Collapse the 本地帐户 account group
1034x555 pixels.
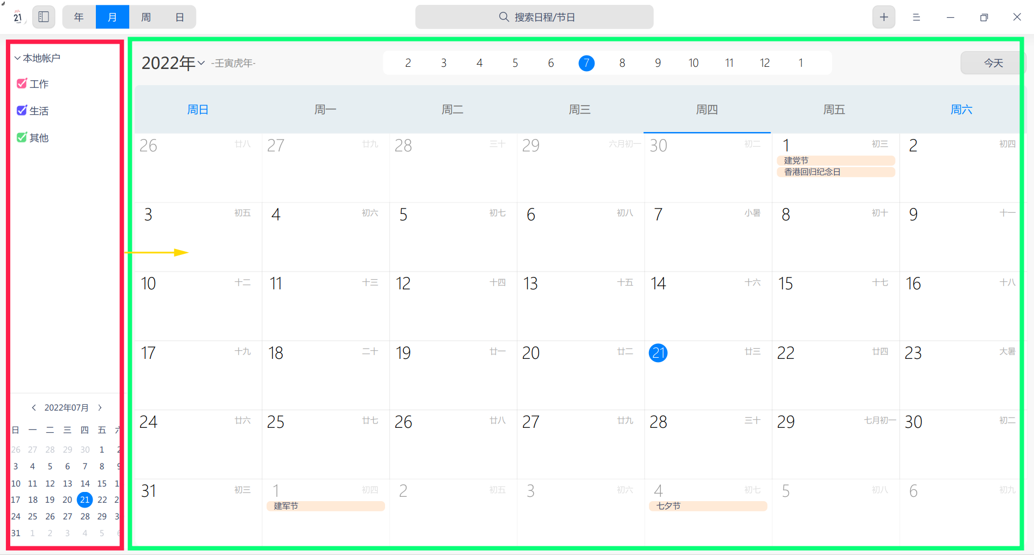coord(17,58)
